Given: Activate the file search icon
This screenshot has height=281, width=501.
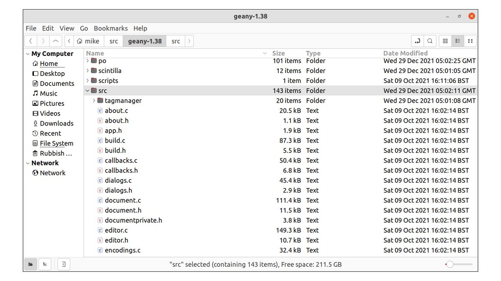Looking at the screenshot, I should click(x=430, y=40).
